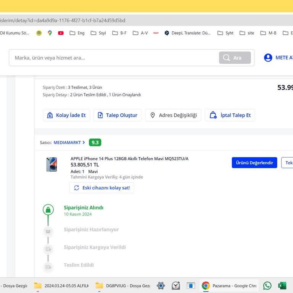Click the Eski cihazını kolay sat button

pyautogui.click(x=101, y=188)
